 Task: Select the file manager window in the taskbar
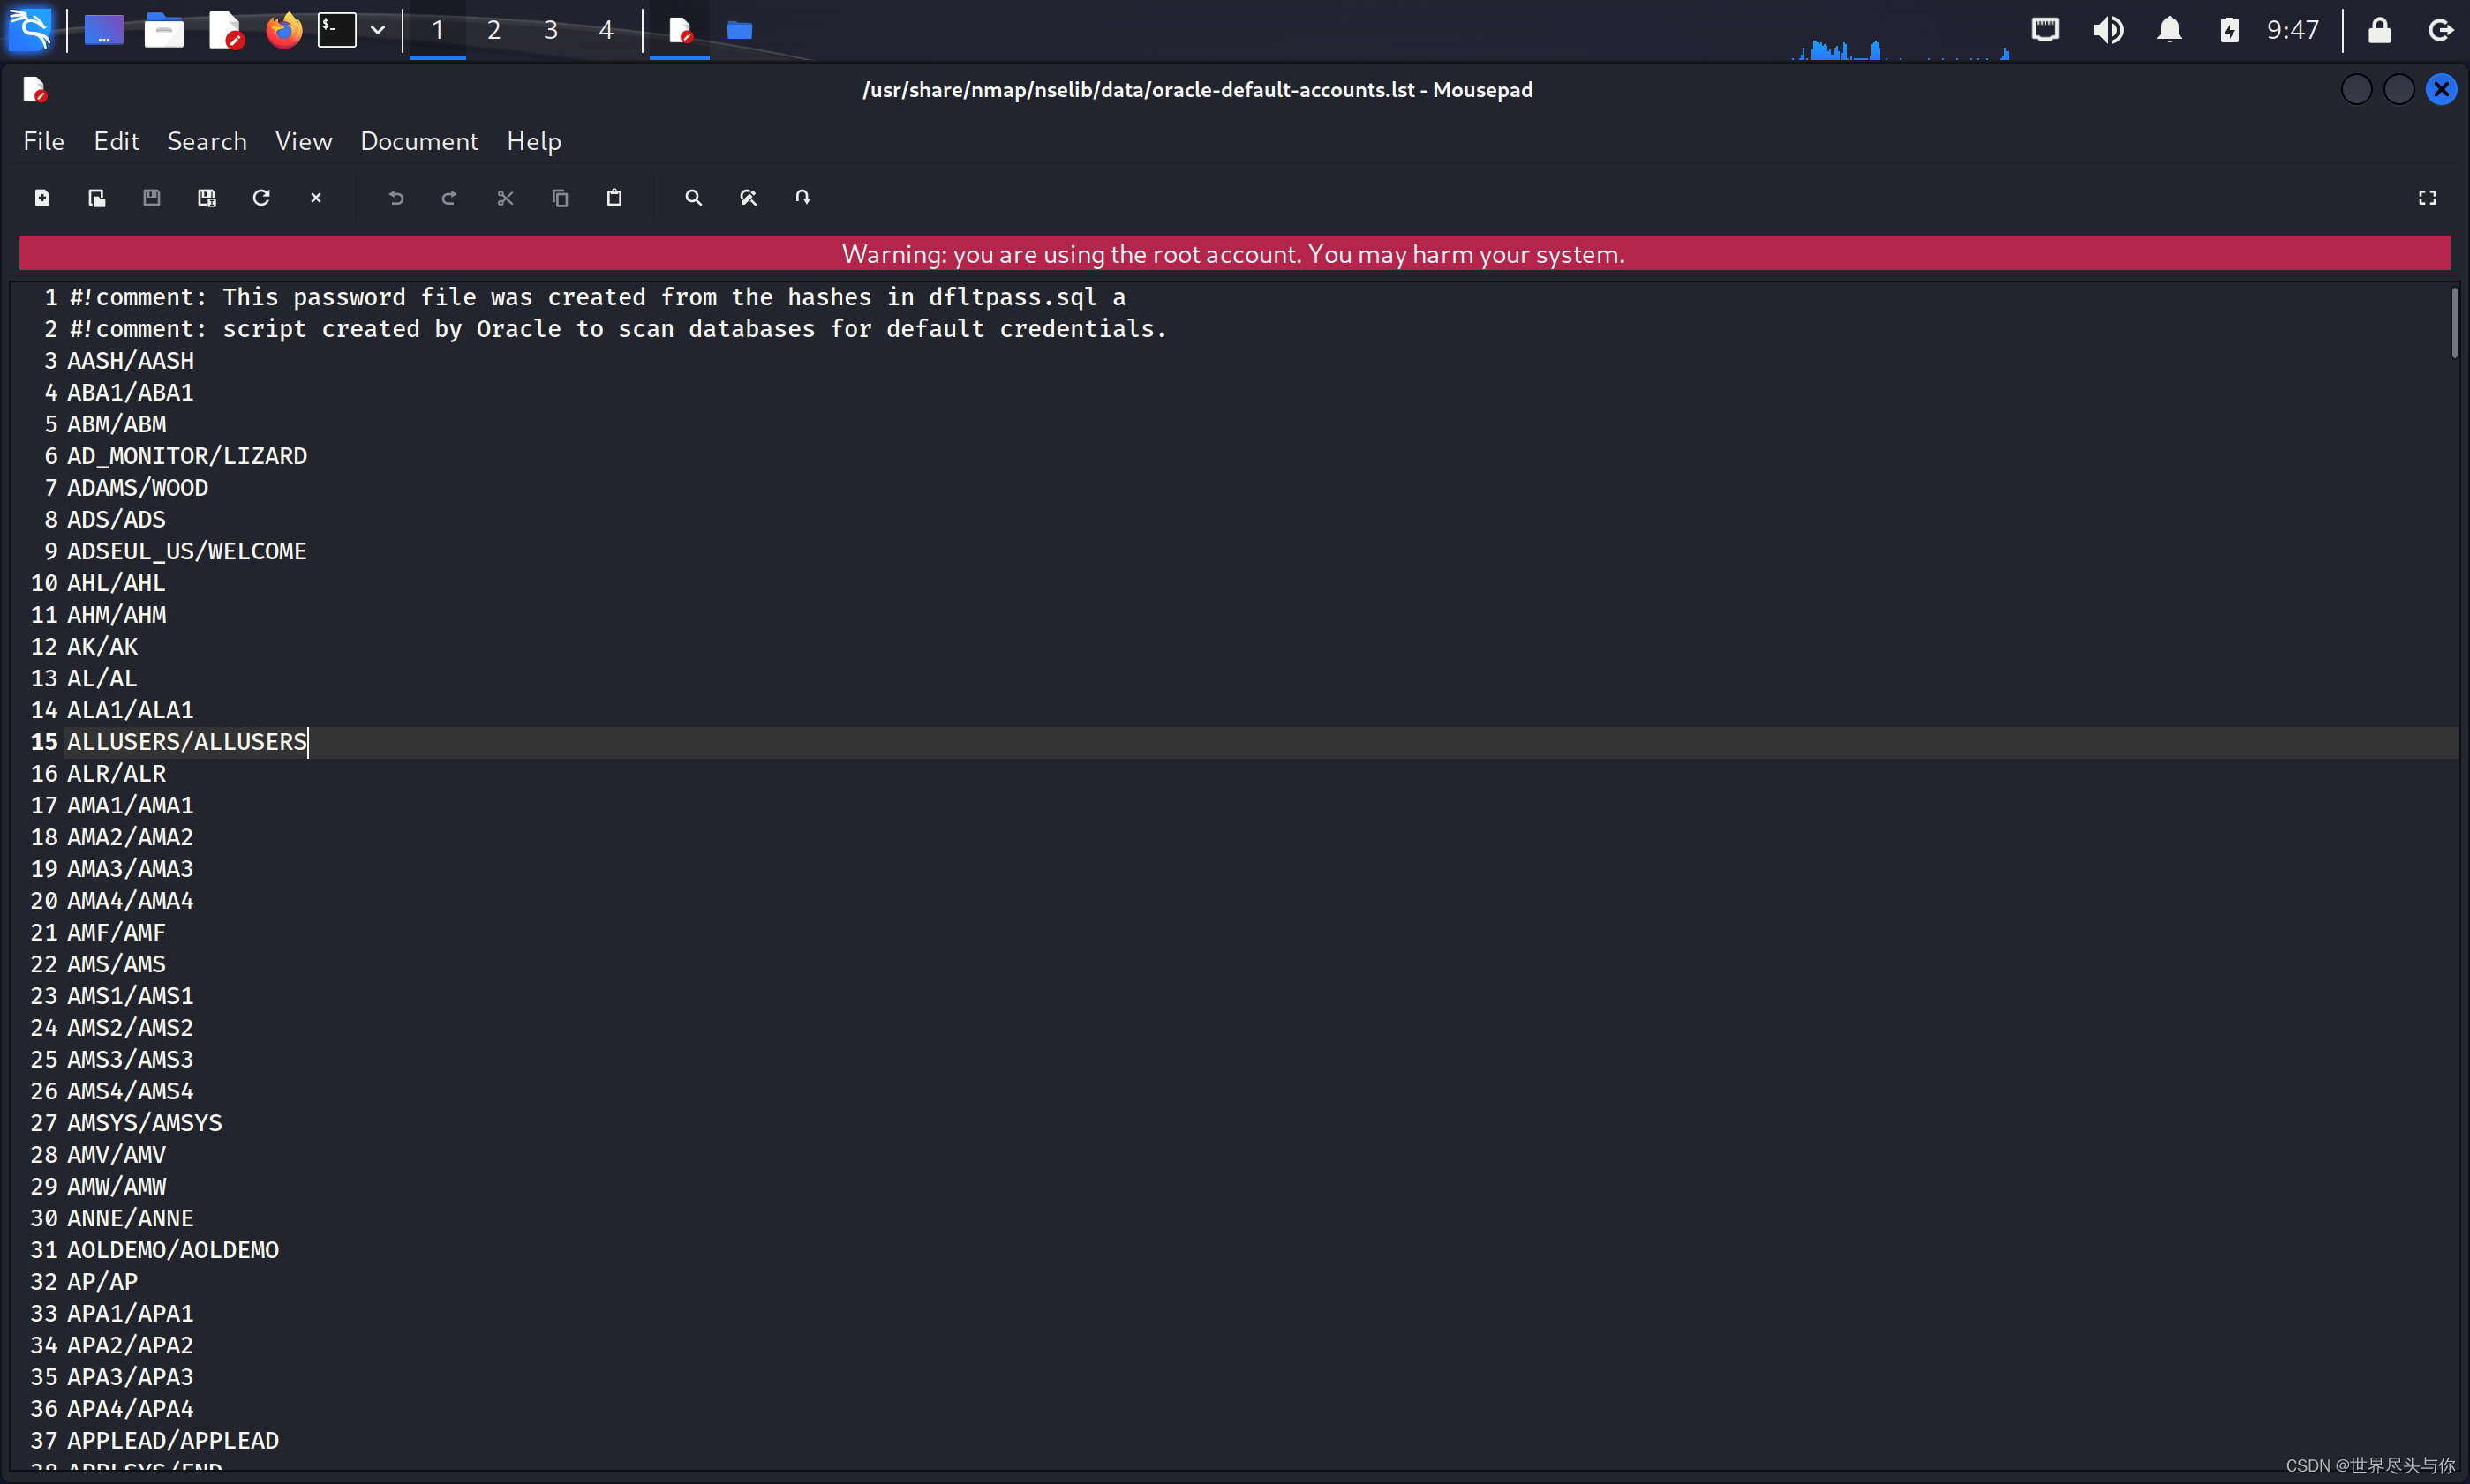coord(739,30)
